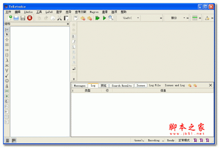Paste from clipboard icon
Viewport: 219px width, 148px height.
click(x=66, y=18)
